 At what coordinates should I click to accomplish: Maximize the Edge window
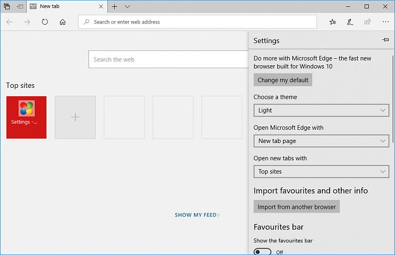(x=367, y=6)
